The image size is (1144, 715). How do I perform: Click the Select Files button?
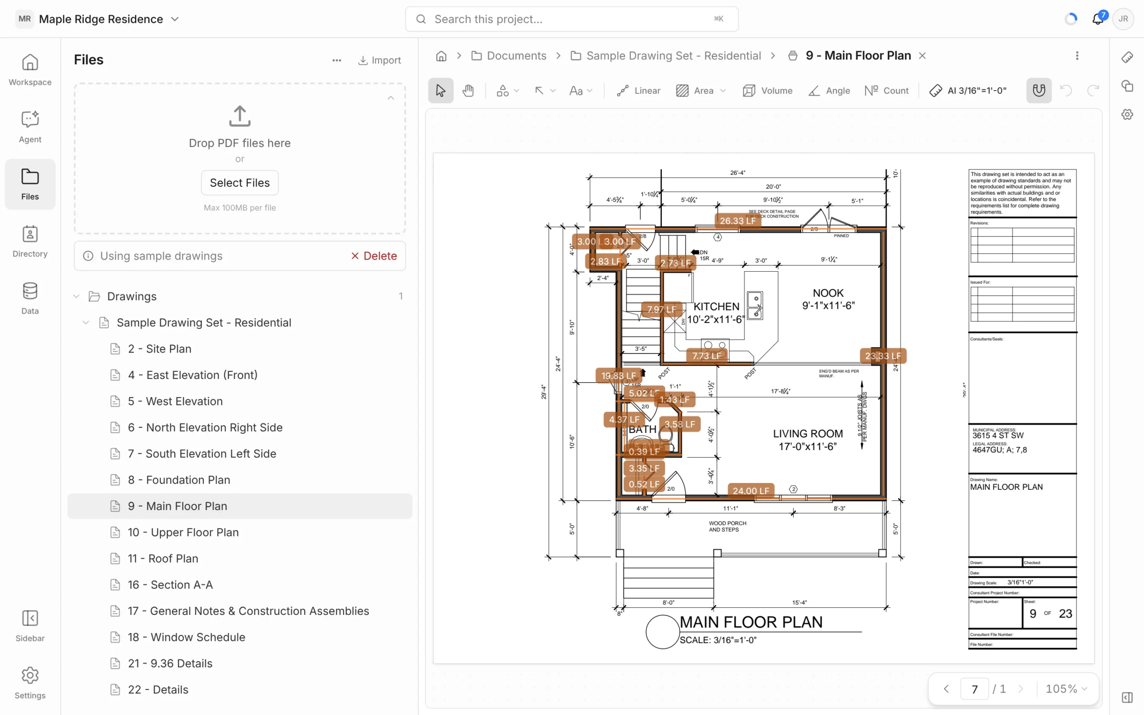point(240,182)
